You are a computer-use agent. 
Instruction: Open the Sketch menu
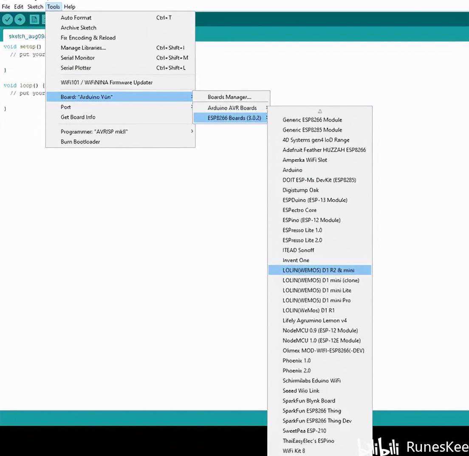(x=35, y=6)
